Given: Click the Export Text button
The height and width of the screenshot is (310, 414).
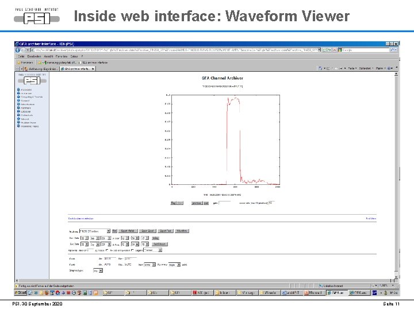Looking at the screenshot, I should point(166,231).
